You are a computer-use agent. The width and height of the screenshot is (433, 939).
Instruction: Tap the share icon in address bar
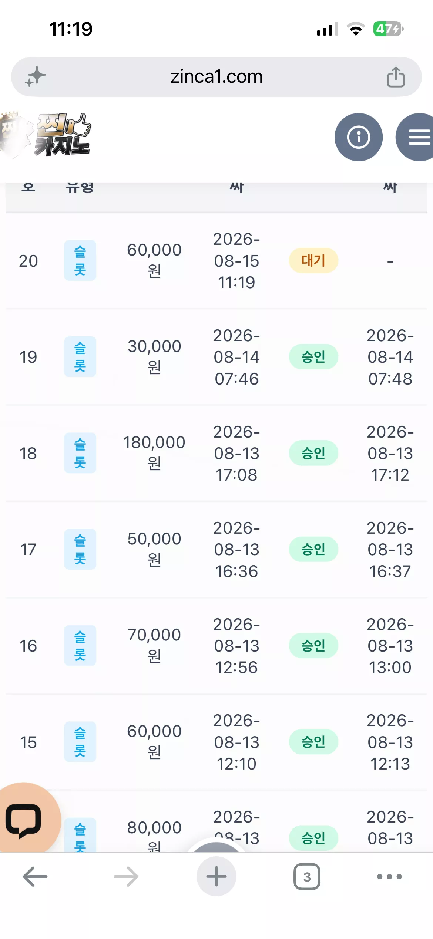(396, 77)
